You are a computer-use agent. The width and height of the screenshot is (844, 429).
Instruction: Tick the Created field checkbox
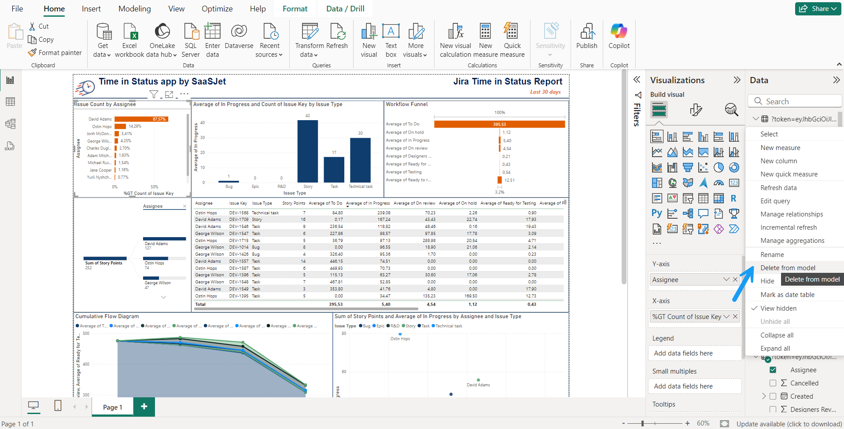(x=773, y=396)
